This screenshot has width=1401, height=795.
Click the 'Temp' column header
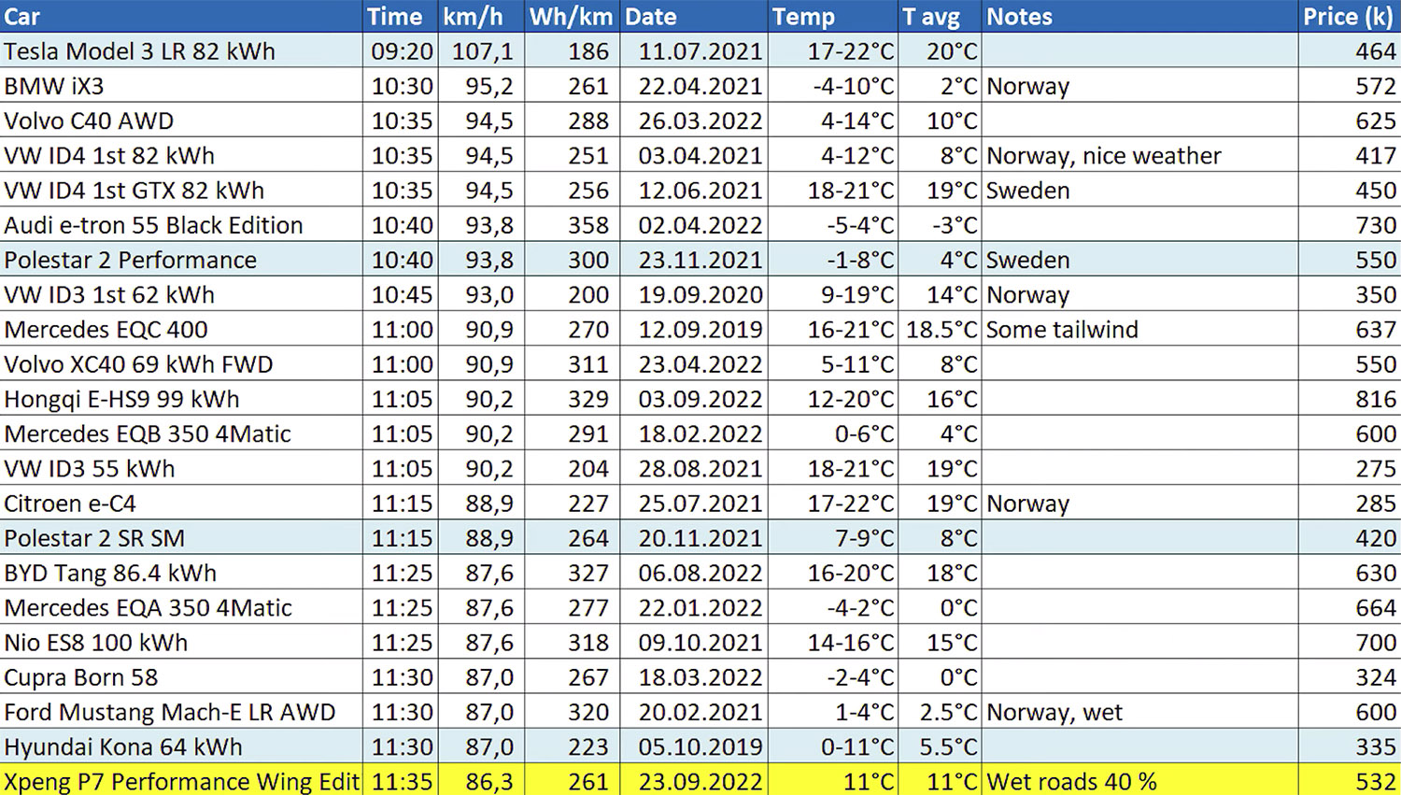pyautogui.click(x=833, y=16)
